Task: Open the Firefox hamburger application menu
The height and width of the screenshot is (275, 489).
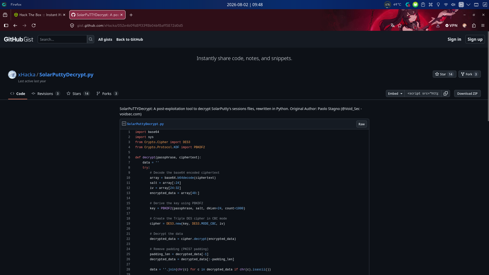Action: (483, 25)
